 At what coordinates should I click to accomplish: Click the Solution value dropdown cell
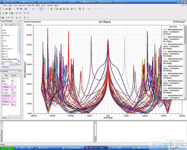pos(13,98)
